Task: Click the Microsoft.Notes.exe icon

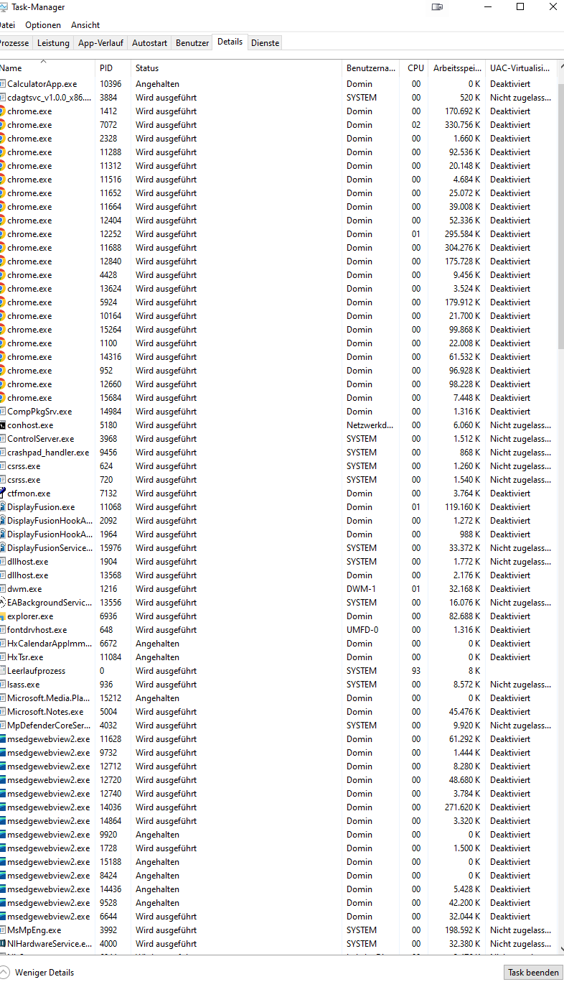Action: [2, 712]
